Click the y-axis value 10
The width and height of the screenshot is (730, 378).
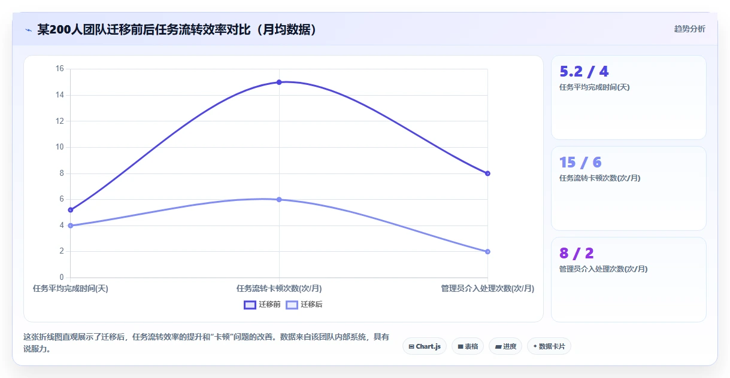59,147
